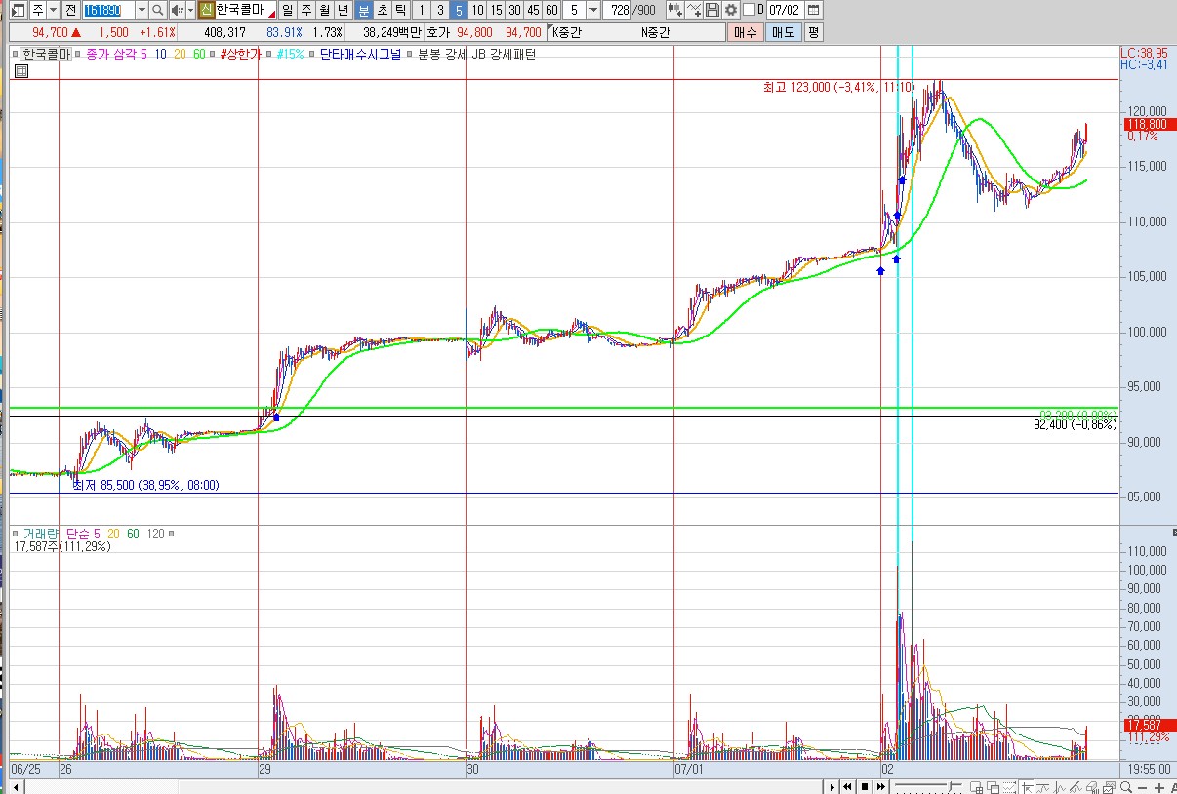Select the 주 weekly period tab
The height and width of the screenshot is (794, 1177).
(x=306, y=10)
